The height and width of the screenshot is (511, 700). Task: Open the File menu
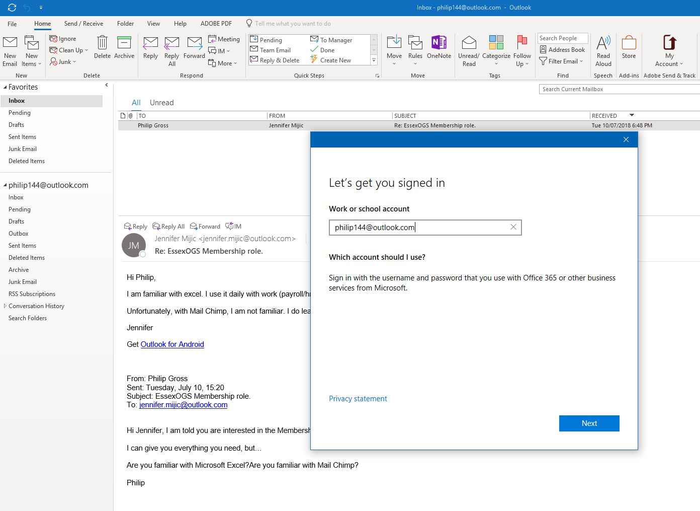pyautogui.click(x=12, y=24)
